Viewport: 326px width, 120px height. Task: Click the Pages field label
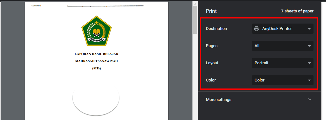point(212,46)
